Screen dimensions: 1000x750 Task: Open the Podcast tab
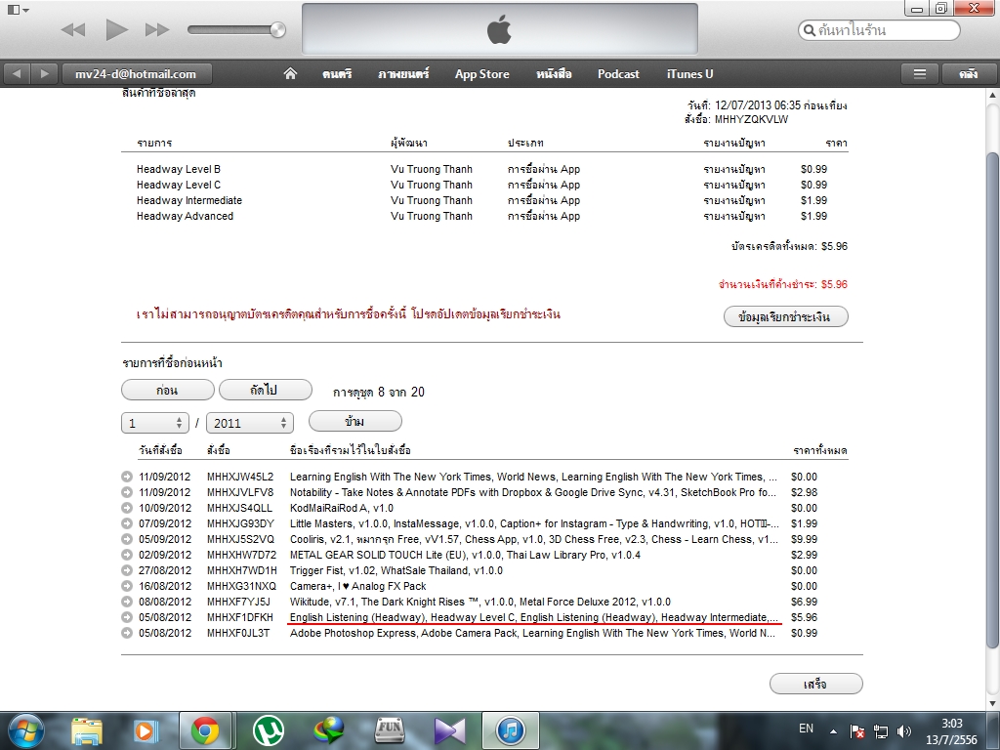click(618, 74)
